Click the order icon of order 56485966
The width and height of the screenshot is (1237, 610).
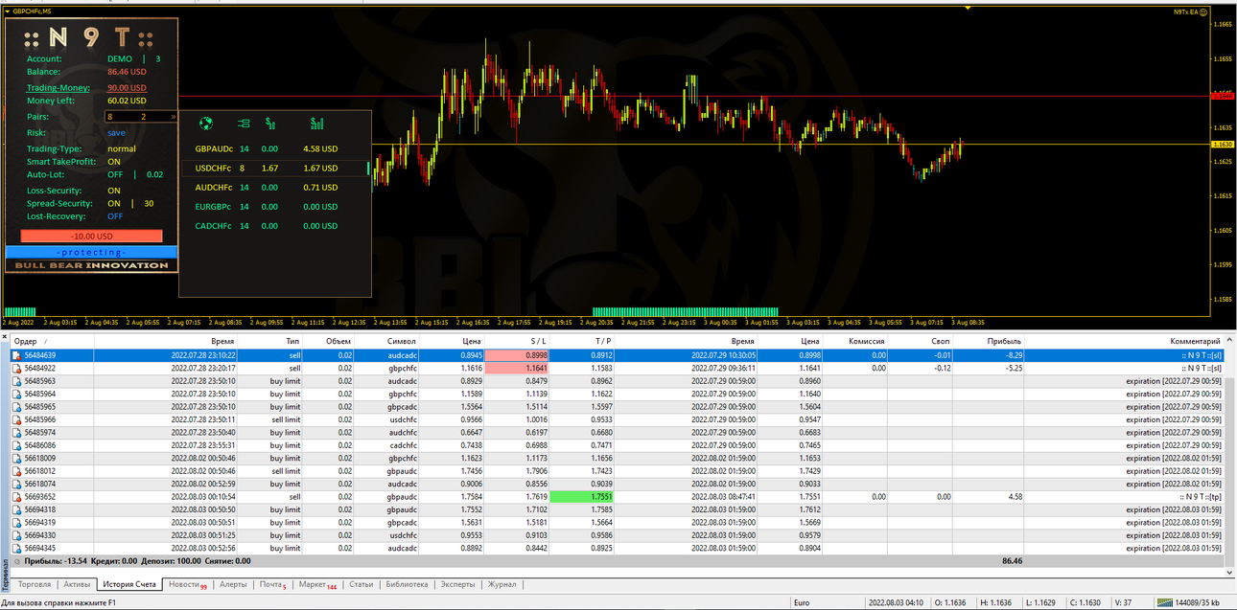16,419
